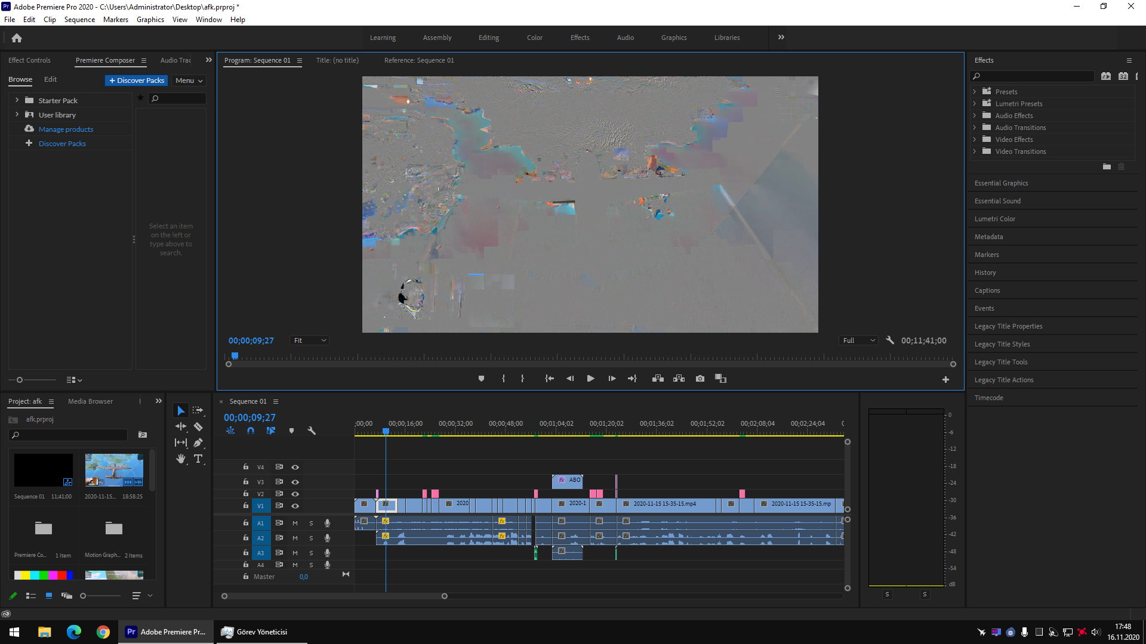The width and height of the screenshot is (1146, 644).
Task: Open the timeline display settings wrench
Action: tap(312, 431)
